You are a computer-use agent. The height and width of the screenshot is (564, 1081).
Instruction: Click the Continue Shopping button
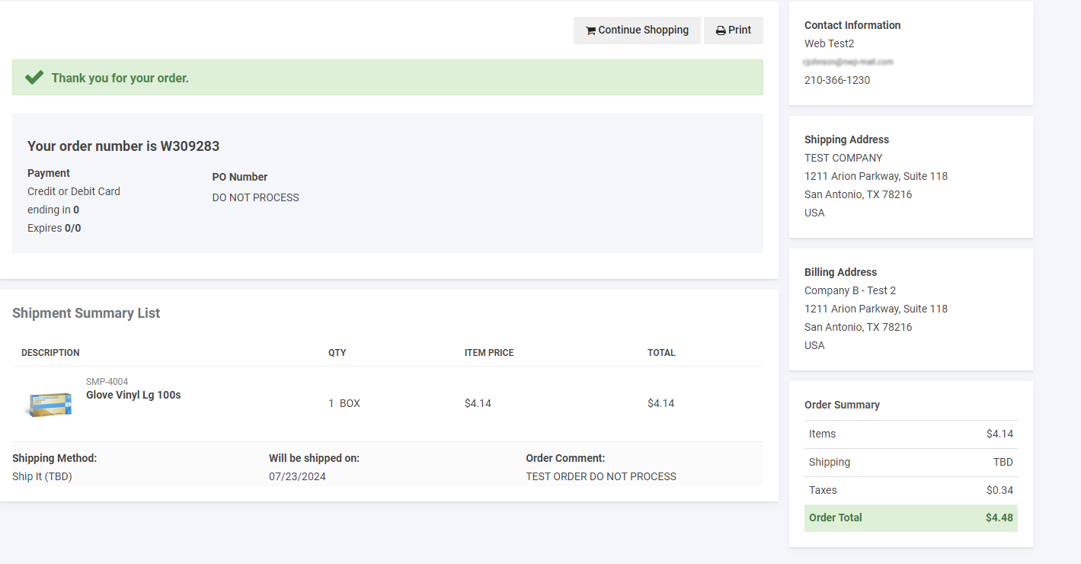coord(637,30)
